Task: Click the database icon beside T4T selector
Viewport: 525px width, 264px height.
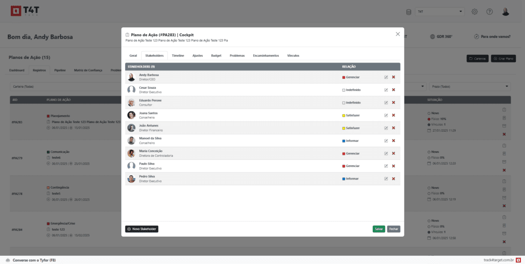Action: click(x=409, y=12)
